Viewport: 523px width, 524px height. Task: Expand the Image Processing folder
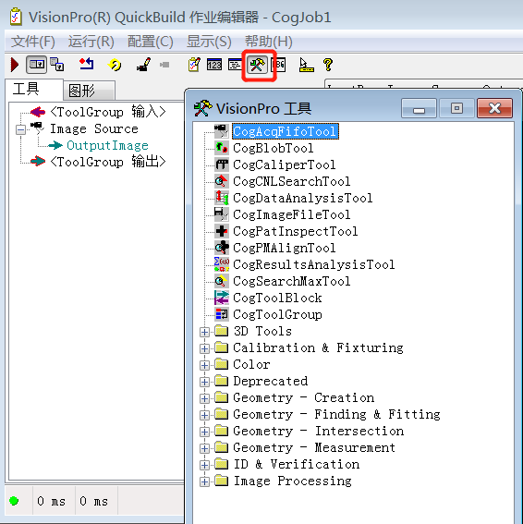(x=204, y=481)
